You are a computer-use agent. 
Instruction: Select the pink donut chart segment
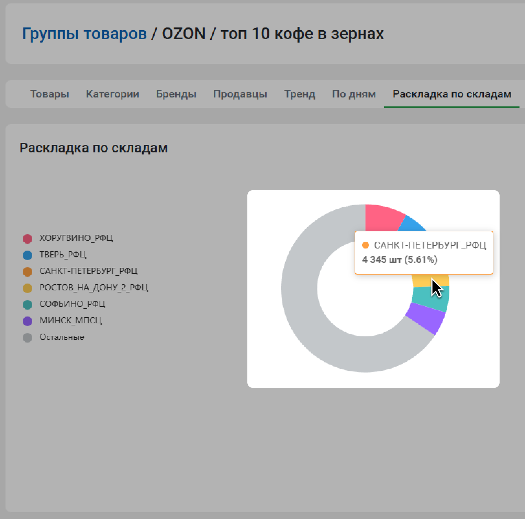coord(381,216)
